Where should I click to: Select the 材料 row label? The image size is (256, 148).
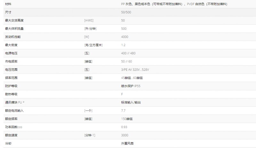[8, 4]
